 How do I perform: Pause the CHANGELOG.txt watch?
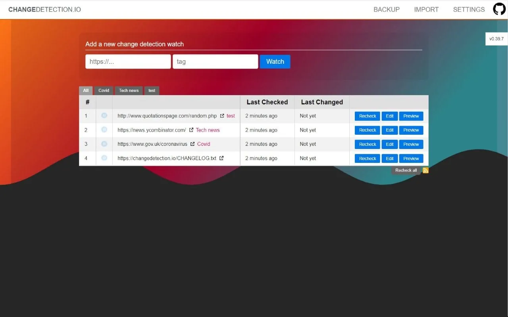click(x=104, y=158)
